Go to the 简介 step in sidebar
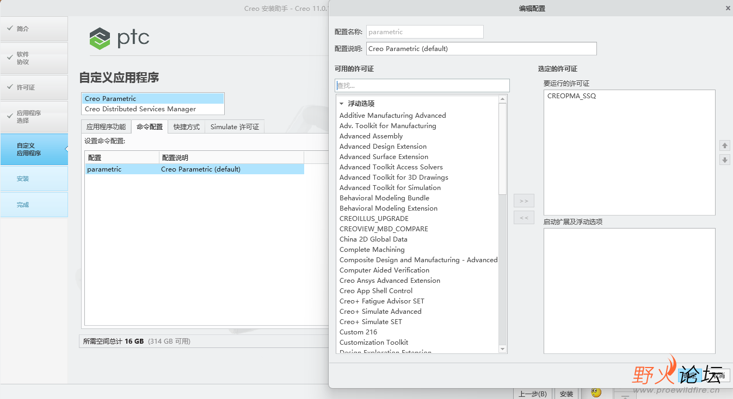The width and height of the screenshot is (733, 399). click(34, 29)
